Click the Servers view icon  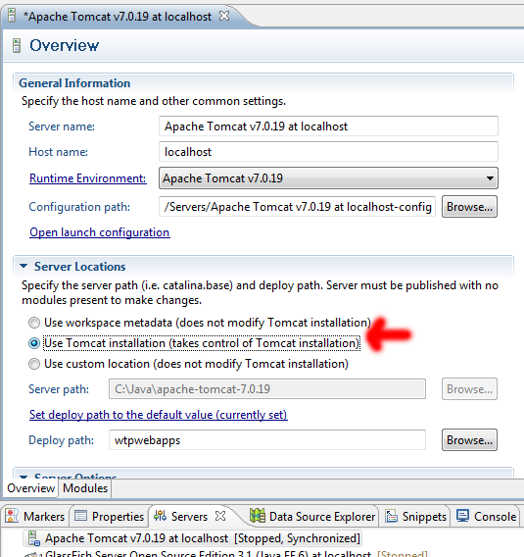(x=160, y=516)
